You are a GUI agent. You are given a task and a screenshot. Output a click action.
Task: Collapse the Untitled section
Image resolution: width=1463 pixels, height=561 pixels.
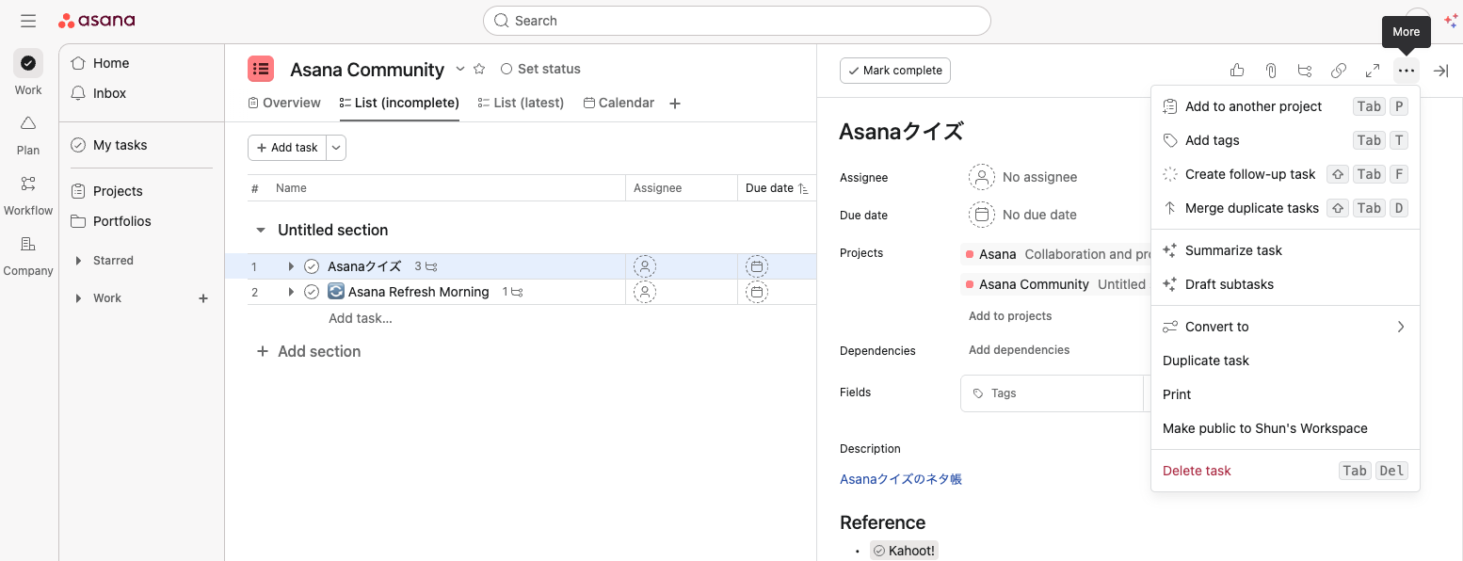click(x=261, y=230)
